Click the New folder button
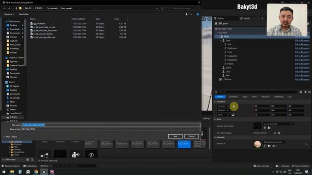This screenshot has width=312, height=175. click(x=24, y=14)
